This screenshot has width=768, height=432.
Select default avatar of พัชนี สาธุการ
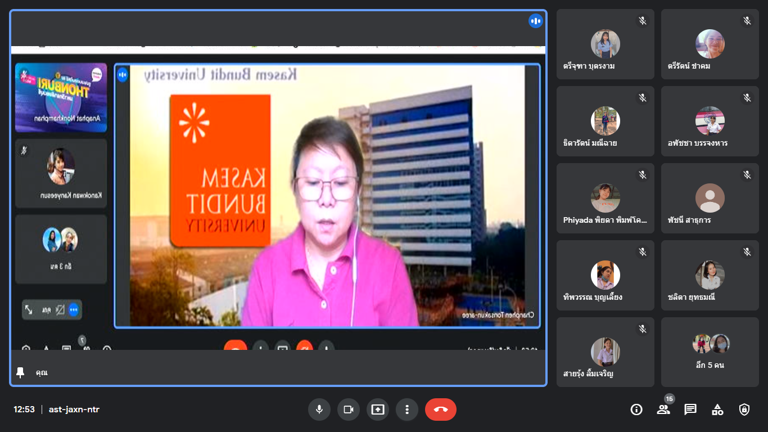[710, 198]
